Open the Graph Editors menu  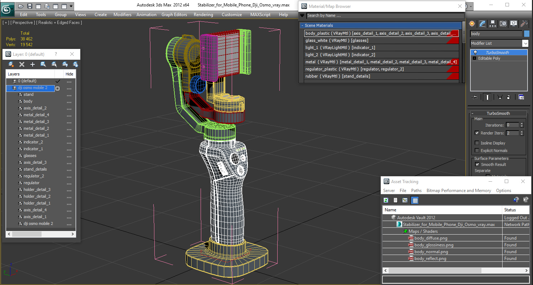tap(174, 15)
